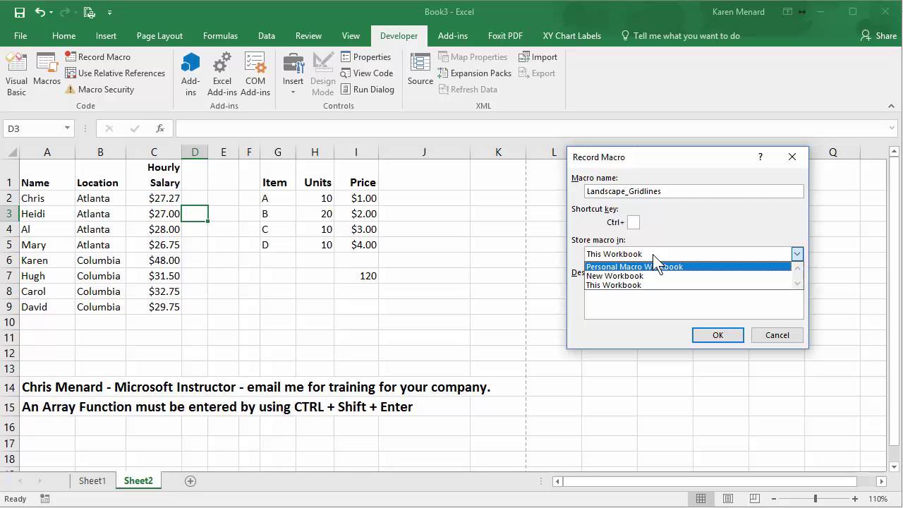The image size is (903, 508).
Task: Click the Shortcut key input box
Action: (634, 222)
